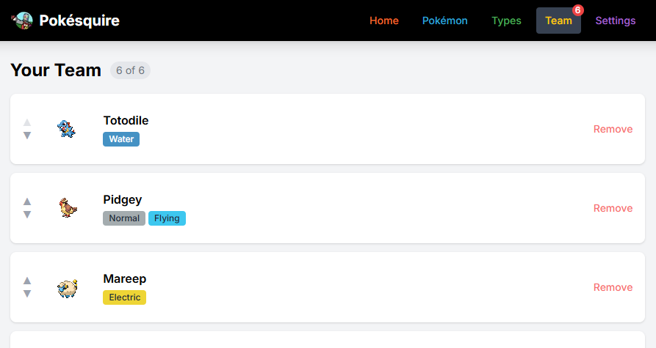Move Totodile down with the down arrow
Screen dimensions: 656x348
[27, 136]
